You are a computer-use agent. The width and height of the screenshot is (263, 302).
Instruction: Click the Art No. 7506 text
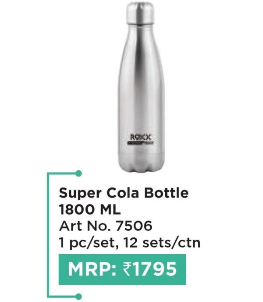coord(106,226)
